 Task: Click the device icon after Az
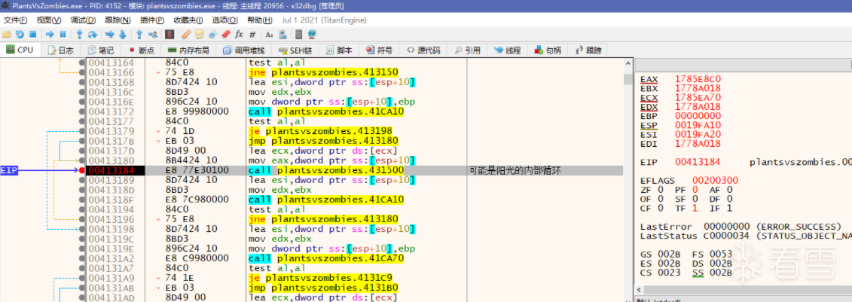(x=282, y=34)
